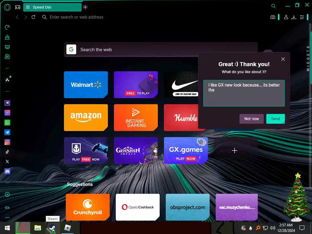Open GX settings sidebar icon

7,207
